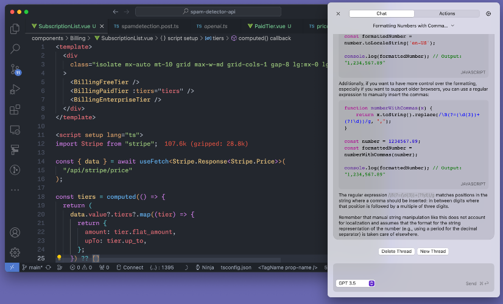
Task: Click the lightbulb code action icon
Action: click(x=59, y=258)
